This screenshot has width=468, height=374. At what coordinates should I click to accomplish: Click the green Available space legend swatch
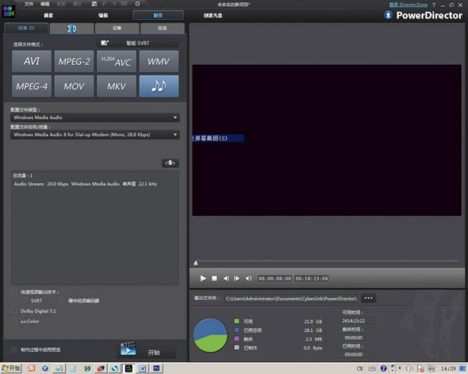click(x=236, y=321)
